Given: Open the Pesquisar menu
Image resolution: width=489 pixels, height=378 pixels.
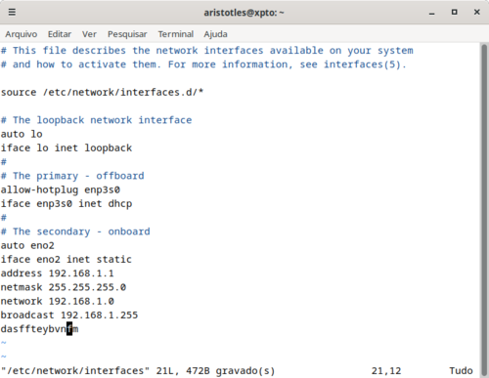Looking at the screenshot, I should [x=127, y=34].
